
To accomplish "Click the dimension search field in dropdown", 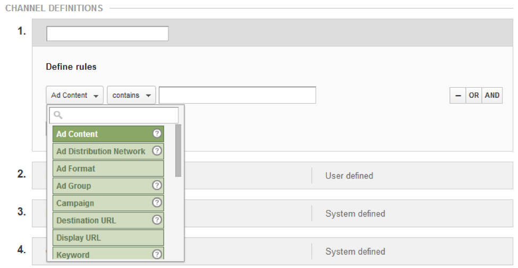I will point(114,115).
